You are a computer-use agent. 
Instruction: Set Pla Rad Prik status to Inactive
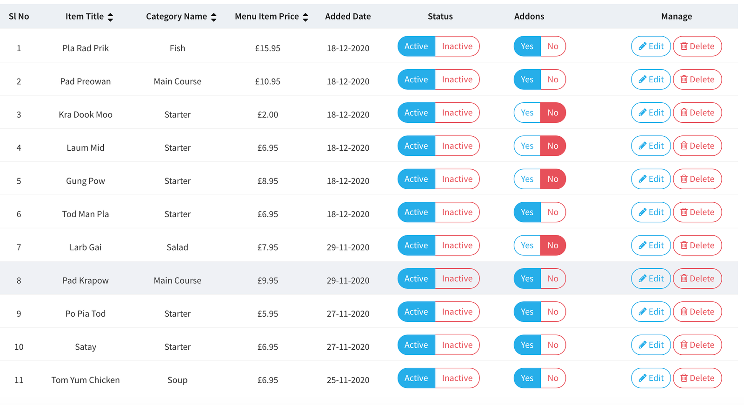pyautogui.click(x=457, y=46)
